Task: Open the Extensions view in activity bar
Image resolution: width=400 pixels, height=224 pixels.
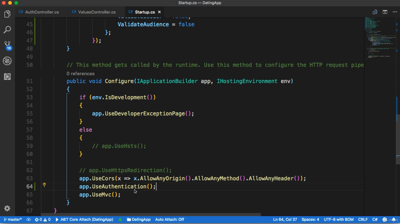Action: 7,76
